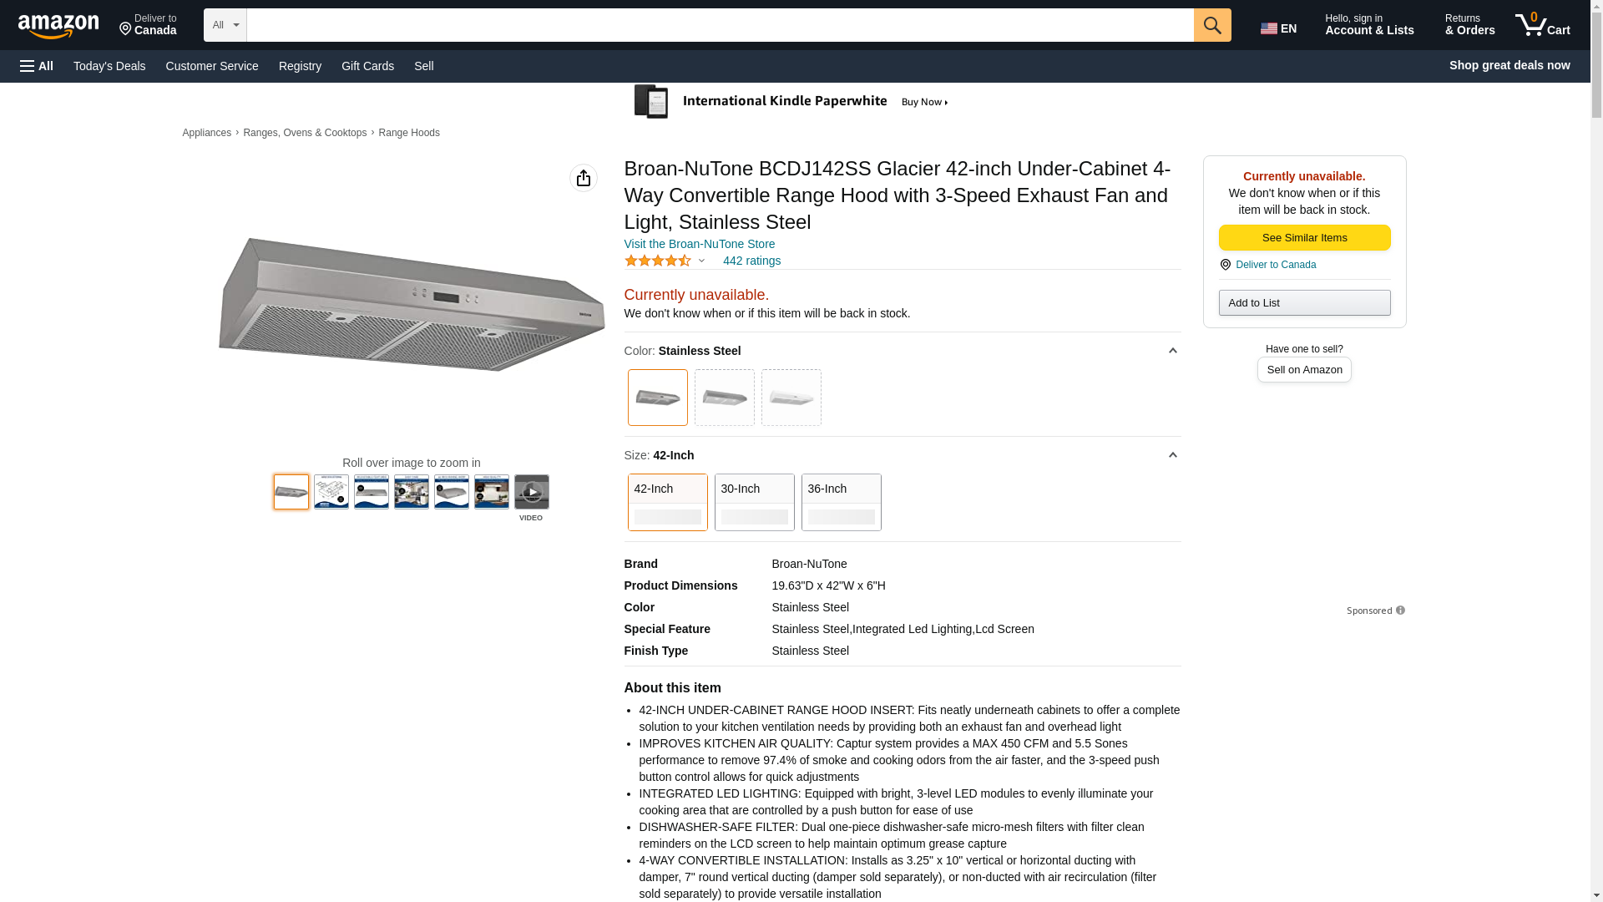The width and height of the screenshot is (1603, 902).
Task: Play the product video thumbnail
Action: pyautogui.click(x=531, y=492)
